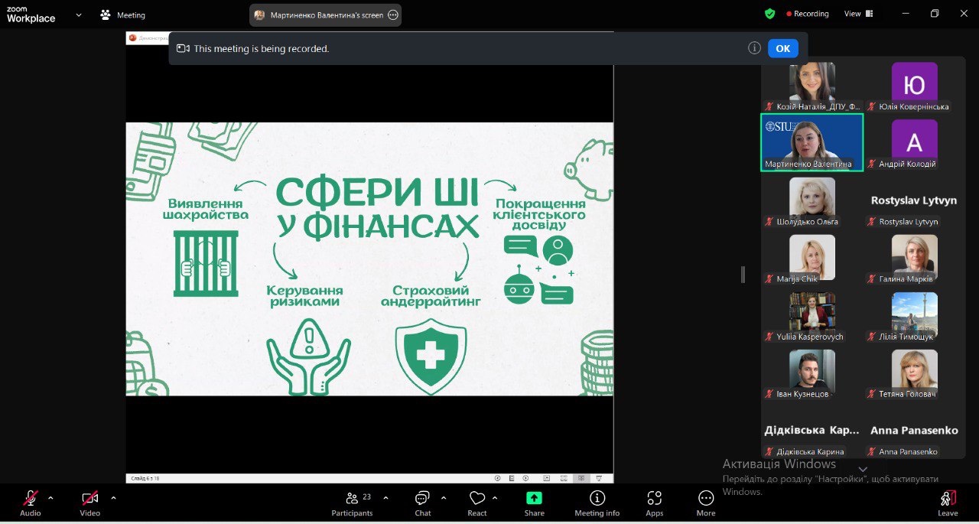Click the panel resize divider handle
This screenshot has width=979, height=524.
coord(743,275)
